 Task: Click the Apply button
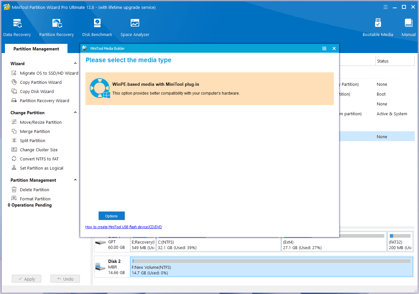[x=27, y=279]
